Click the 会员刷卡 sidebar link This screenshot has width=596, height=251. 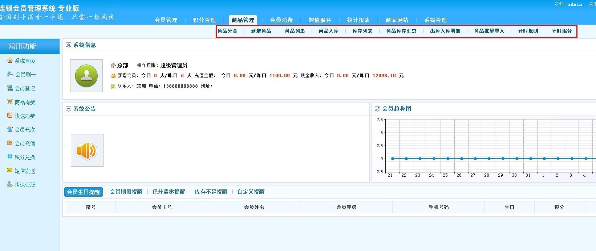[25, 75]
